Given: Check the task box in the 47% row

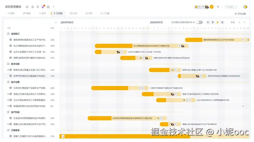Looking at the screenshot, I should click(11, 58).
